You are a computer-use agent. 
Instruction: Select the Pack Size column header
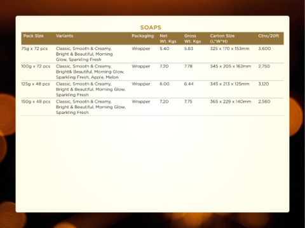pyautogui.click(x=34, y=35)
